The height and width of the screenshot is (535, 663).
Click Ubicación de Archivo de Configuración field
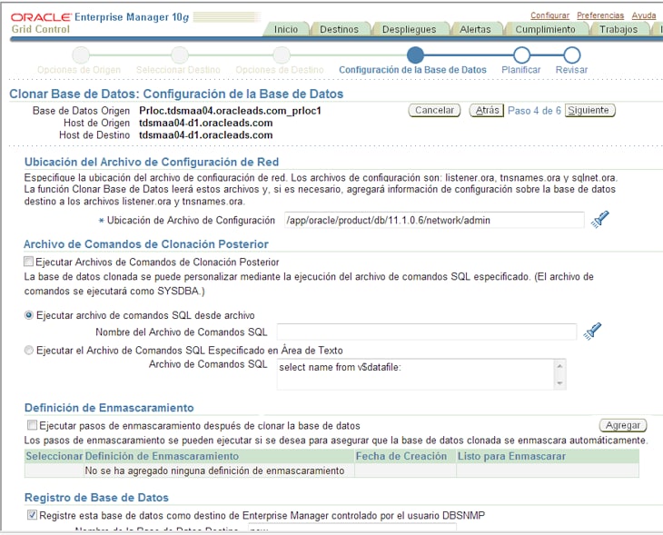[434, 221]
